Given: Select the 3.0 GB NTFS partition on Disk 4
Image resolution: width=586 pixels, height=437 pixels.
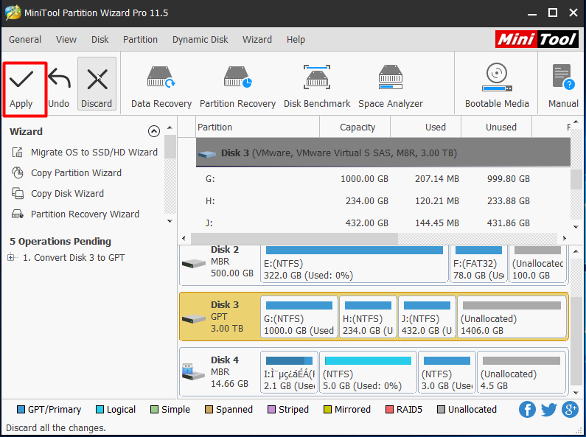Looking at the screenshot, I should point(447,372).
